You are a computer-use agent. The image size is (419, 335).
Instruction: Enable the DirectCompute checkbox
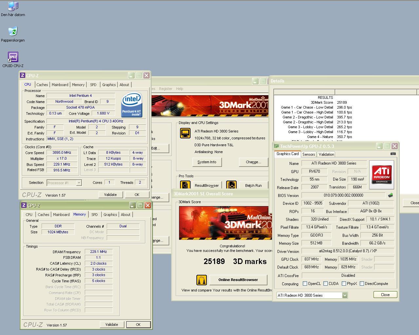362,284
